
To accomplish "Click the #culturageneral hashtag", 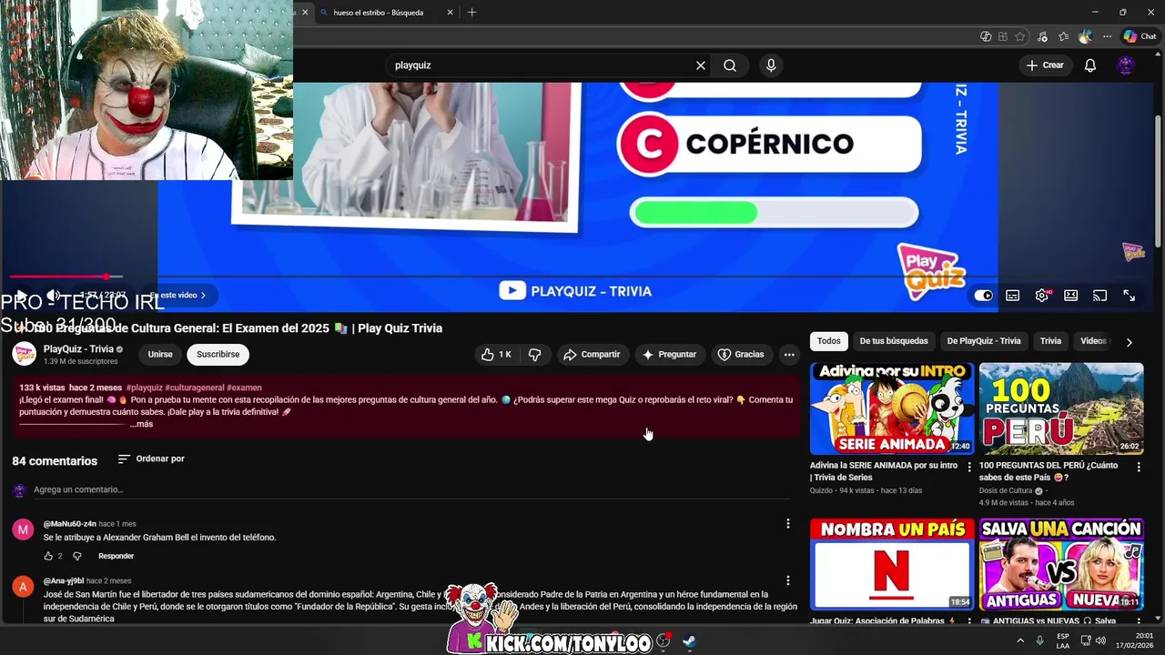I will point(194,388).
